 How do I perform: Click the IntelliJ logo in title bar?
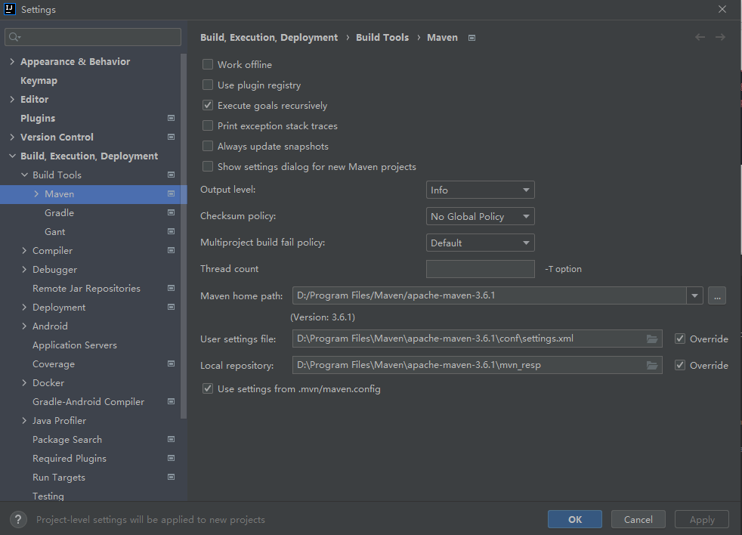[x=10, y=9]
